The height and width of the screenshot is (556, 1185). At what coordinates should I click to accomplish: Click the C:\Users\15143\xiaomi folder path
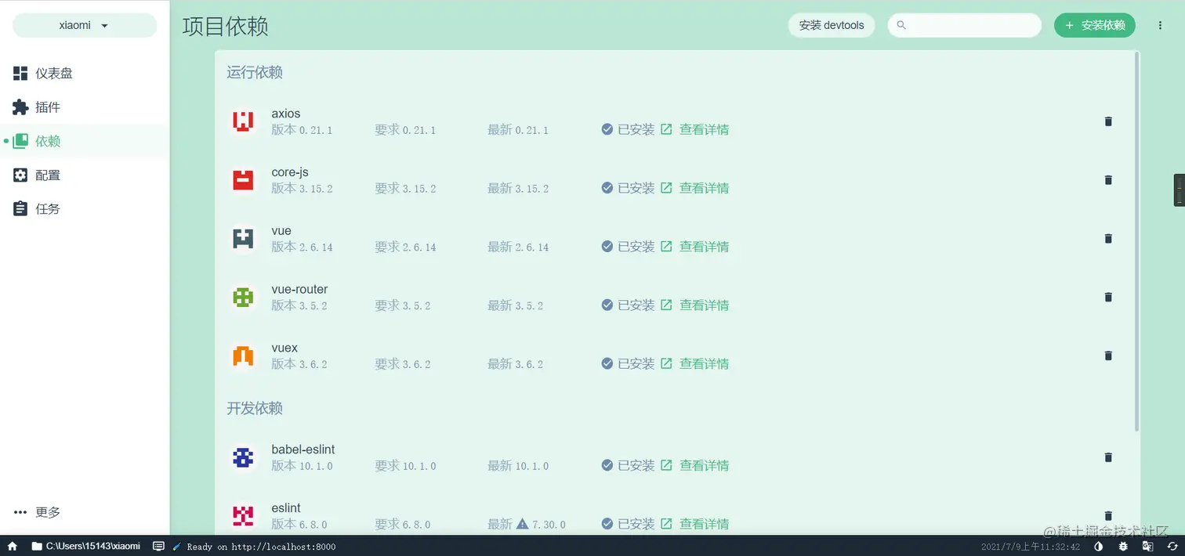(x=86, y=546)
